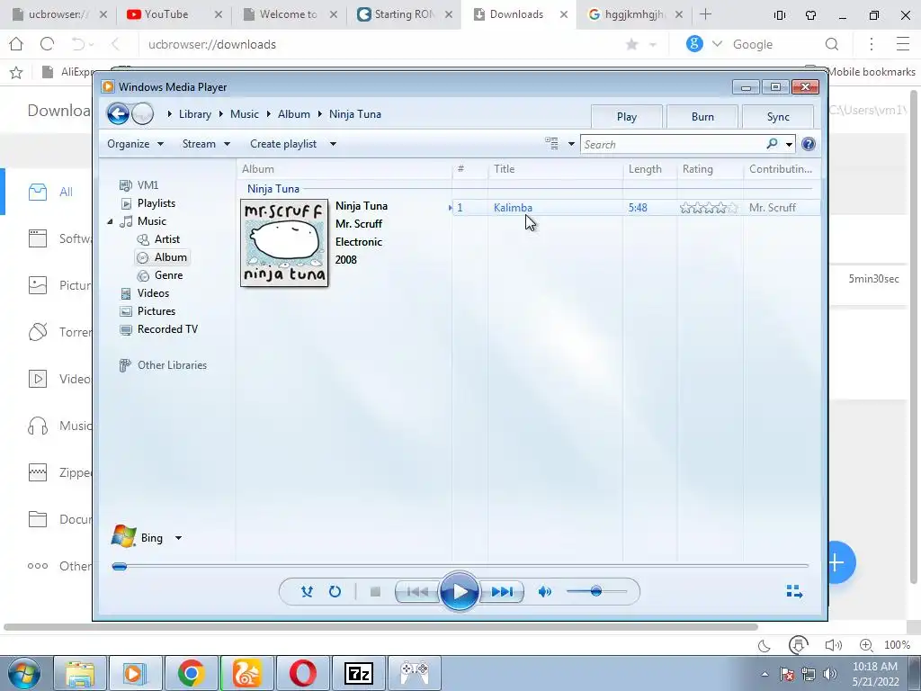Open the browser hamburger menu
This screenshot has width=921, height=691.
click(x=903, y=44)
